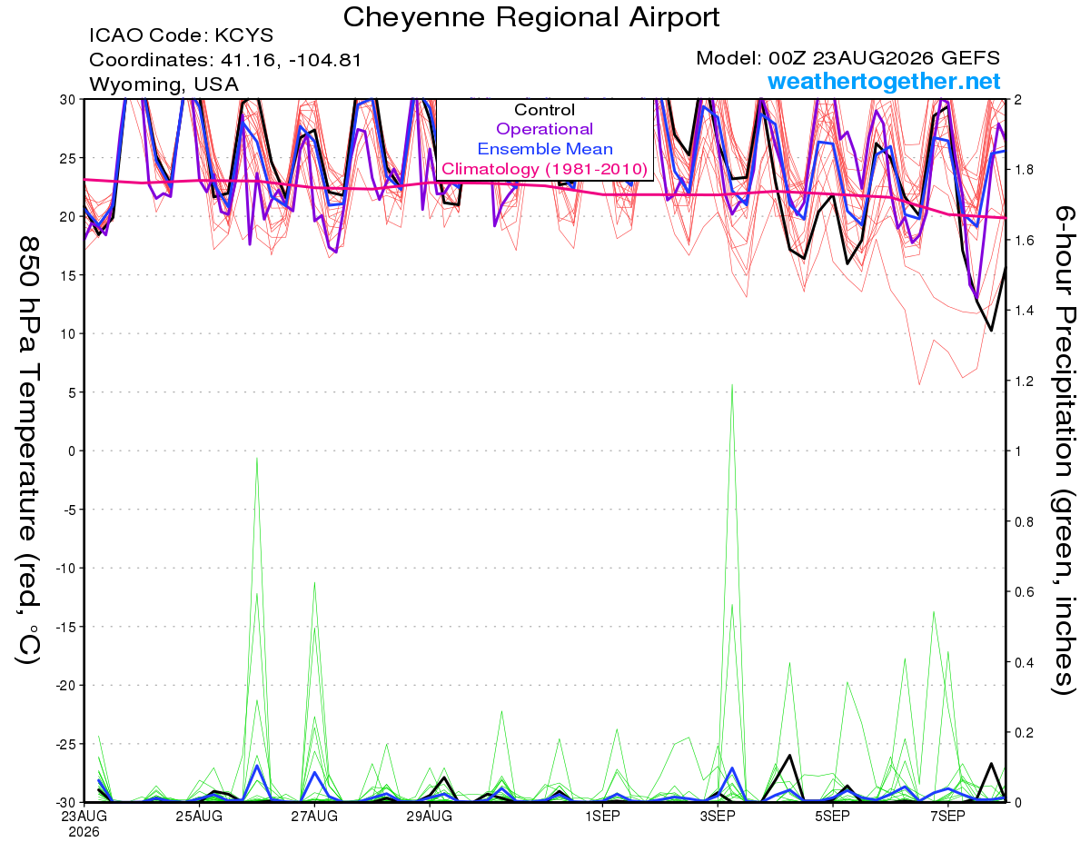Click the Control legend entry

pos(544,110)
